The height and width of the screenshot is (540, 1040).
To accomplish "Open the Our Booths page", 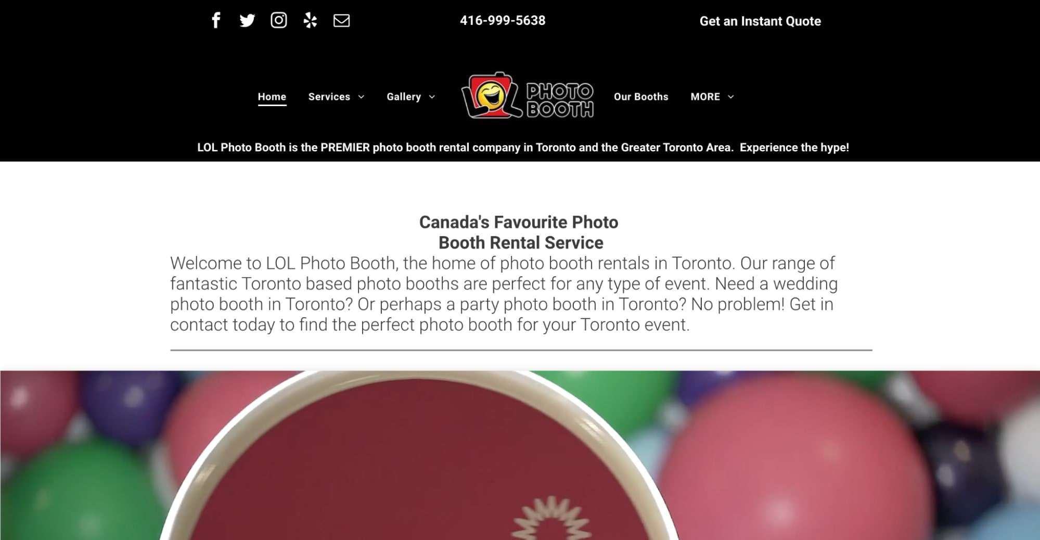I will click(641, 97).
